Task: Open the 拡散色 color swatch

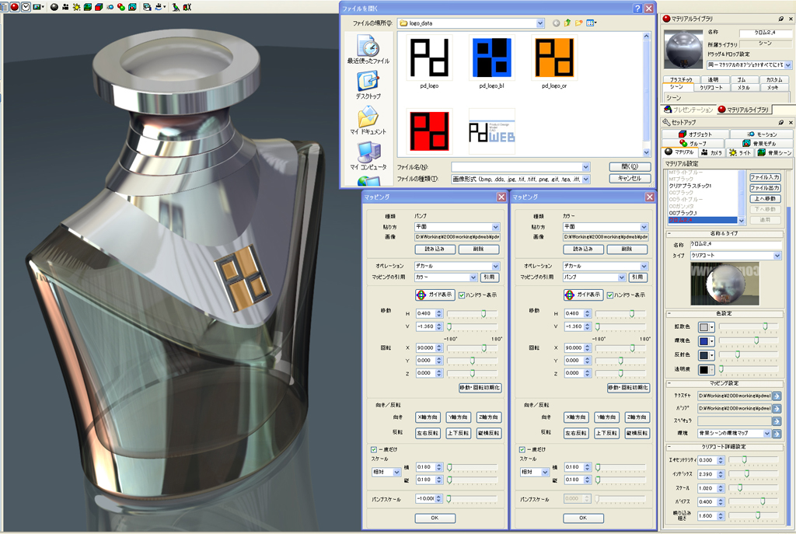Action: coord(704,327)
